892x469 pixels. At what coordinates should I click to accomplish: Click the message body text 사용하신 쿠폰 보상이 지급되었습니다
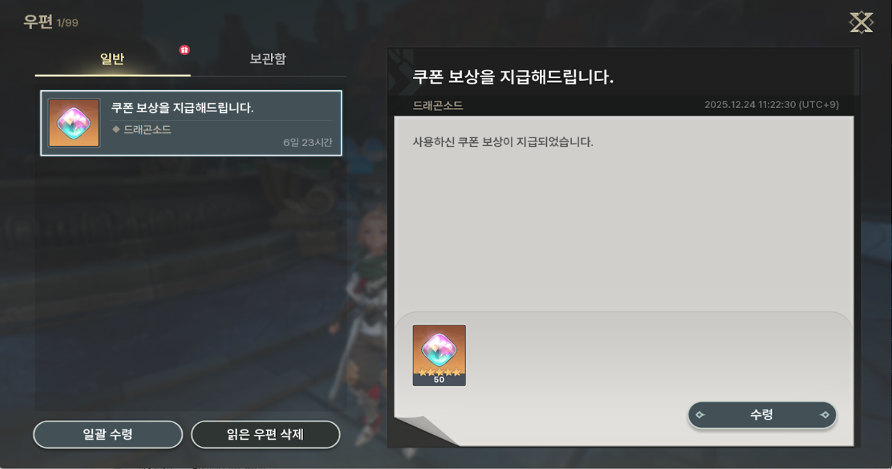coord(502,141)
